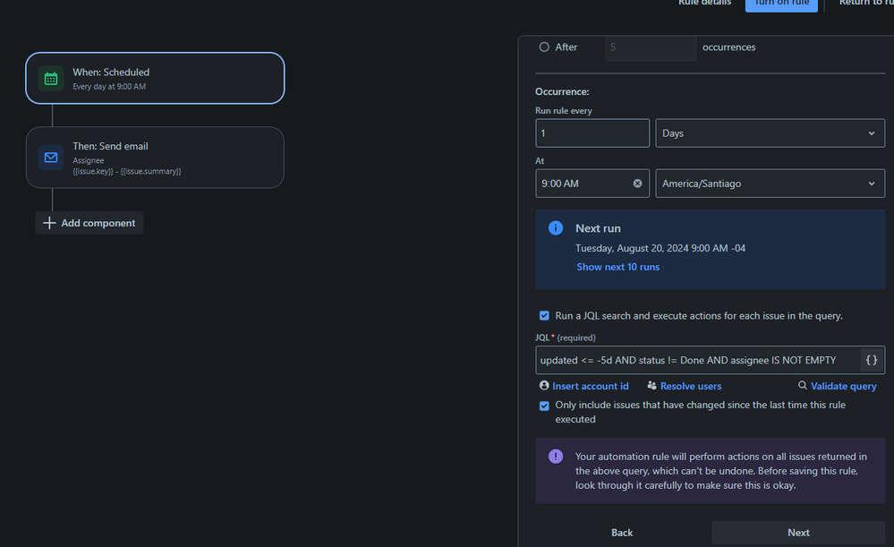Open the America/Santiago timezone dropdown
Screen dimensions: 894x547
770,184
